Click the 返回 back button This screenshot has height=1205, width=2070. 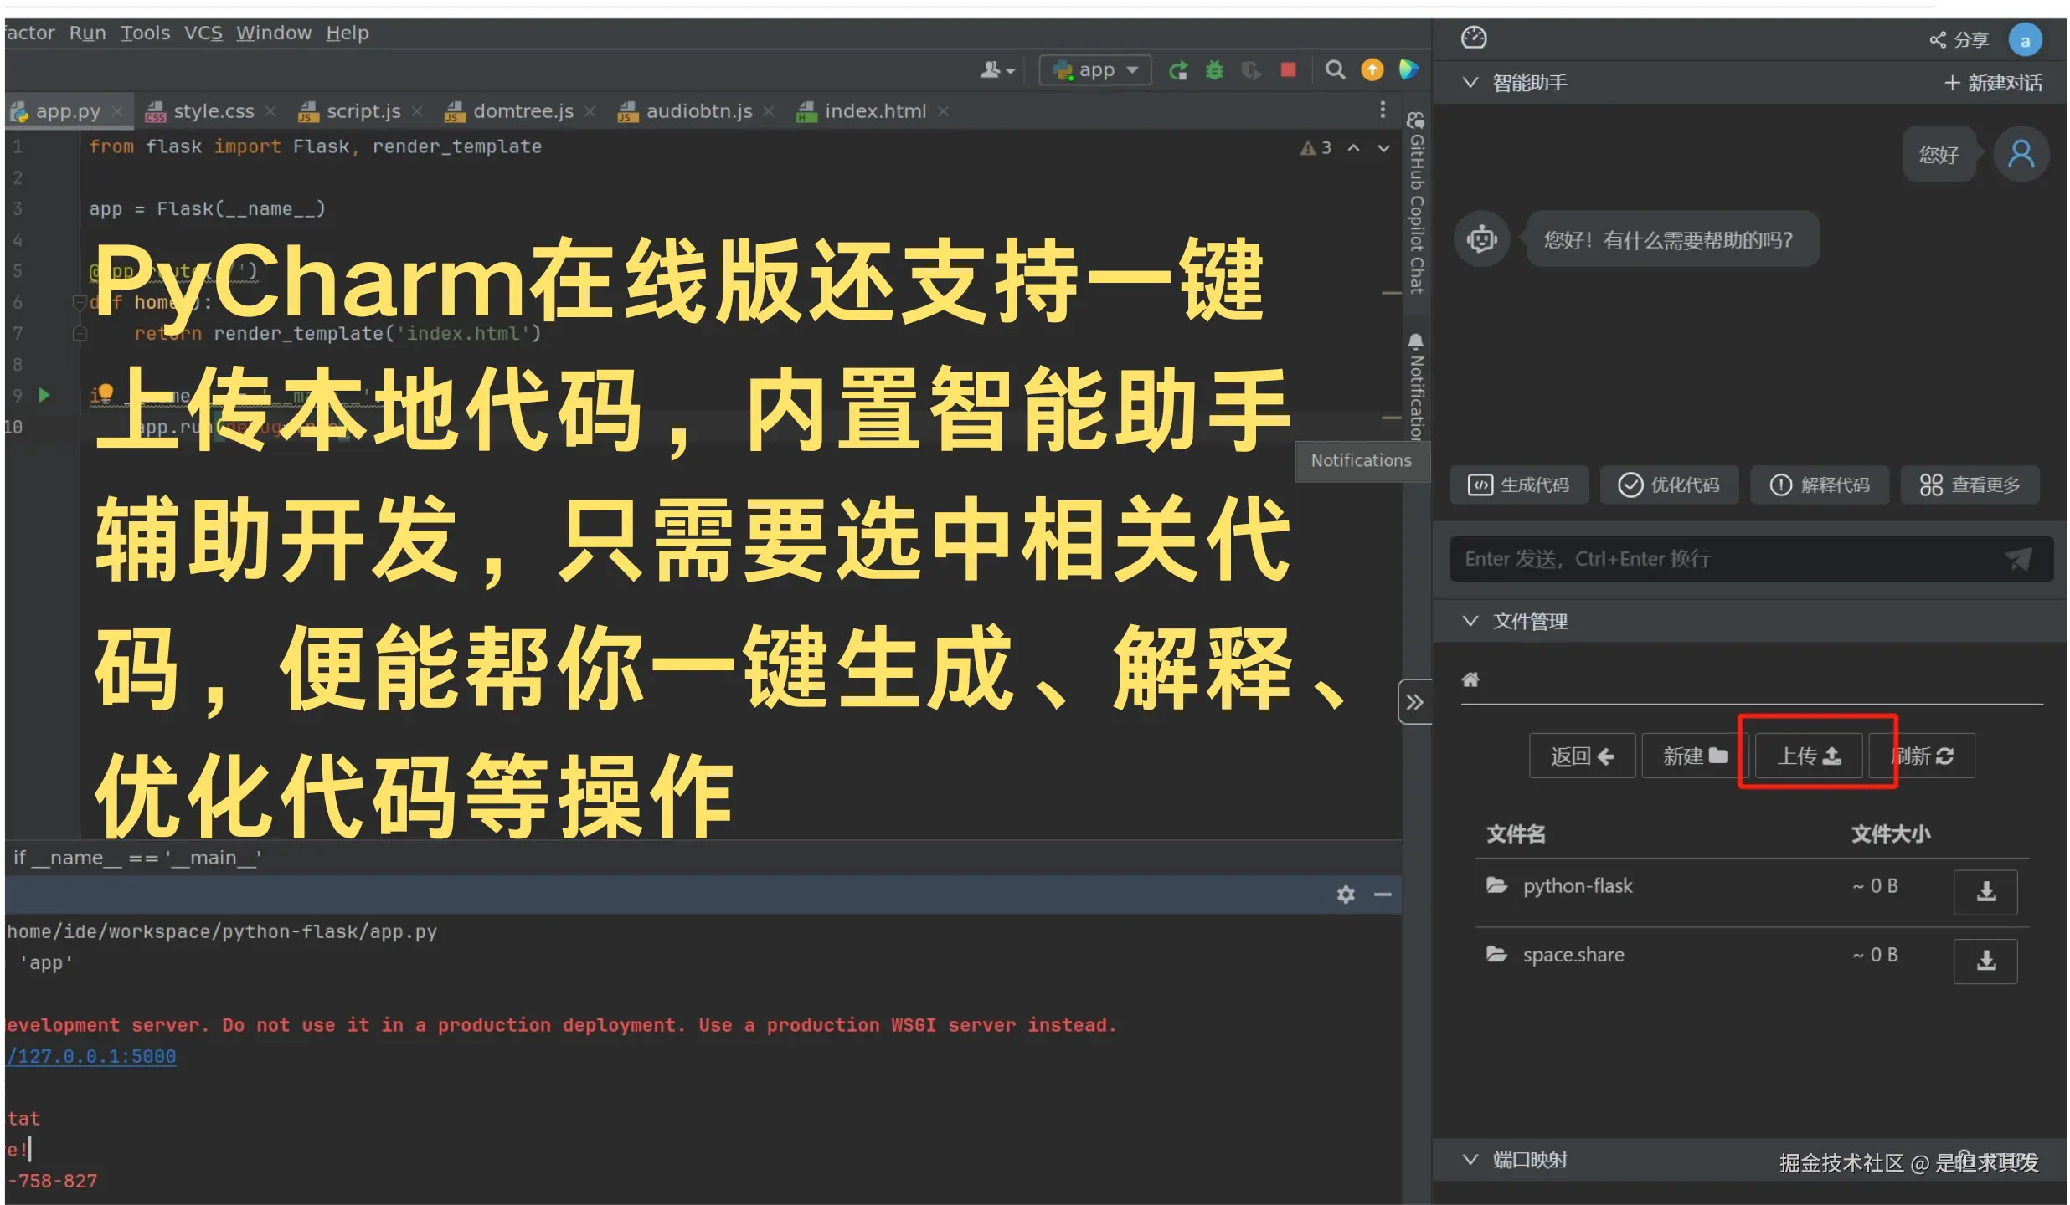[1582, 756]
